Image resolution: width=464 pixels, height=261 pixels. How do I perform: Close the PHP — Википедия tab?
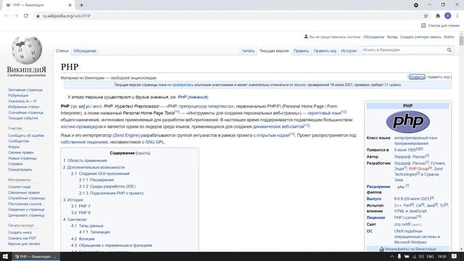tap(70, 5)
